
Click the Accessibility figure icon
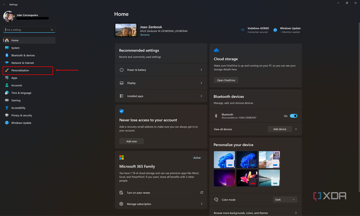click(x=7, y=108)
